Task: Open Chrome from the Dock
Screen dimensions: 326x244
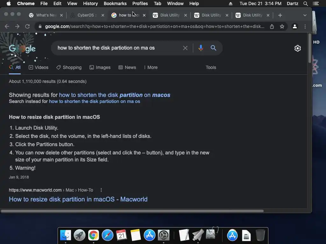Action: click(93, 235)
